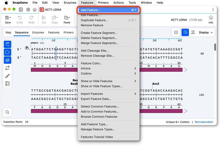The height and width of the screenshot is (150, 220).
Task: Click the text spacing view icon
Action: pyautogui.click(x=193, y=32)
